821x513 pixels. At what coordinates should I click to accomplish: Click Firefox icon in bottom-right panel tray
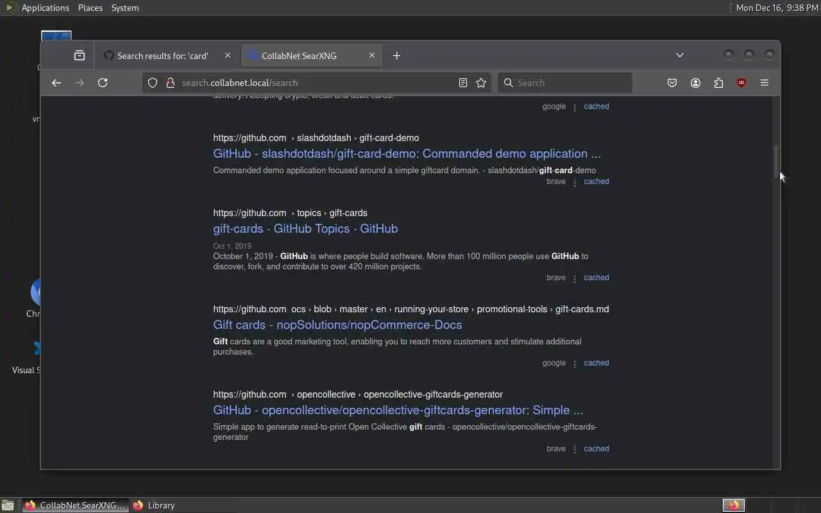pos(733,505)
